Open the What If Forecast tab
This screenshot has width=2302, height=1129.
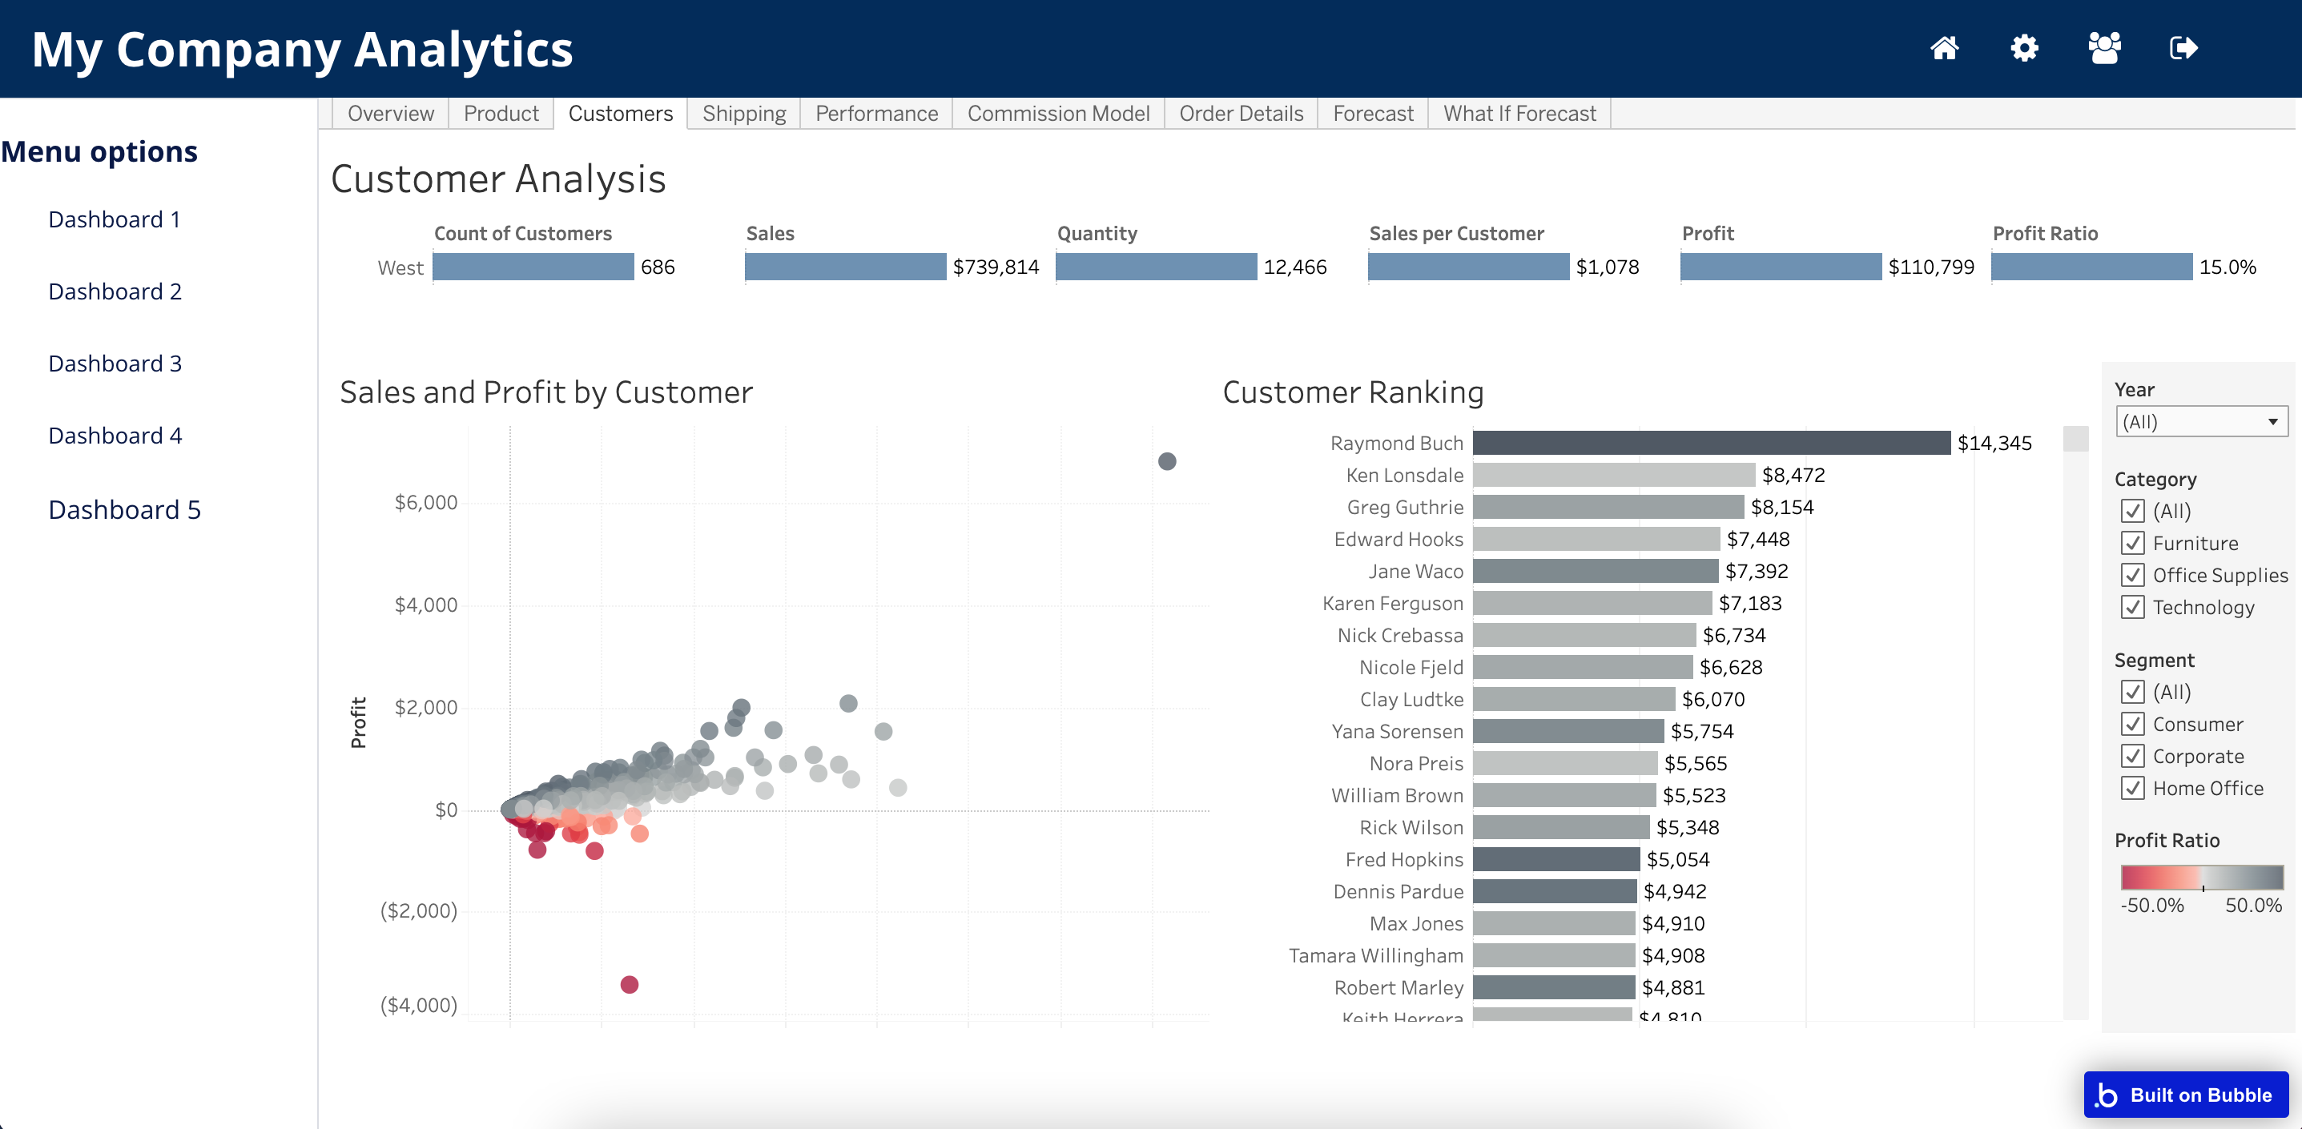[x=1519, y=114]
